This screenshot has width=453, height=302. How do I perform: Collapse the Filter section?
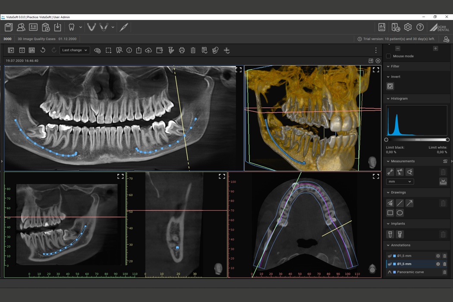point(388,66)
